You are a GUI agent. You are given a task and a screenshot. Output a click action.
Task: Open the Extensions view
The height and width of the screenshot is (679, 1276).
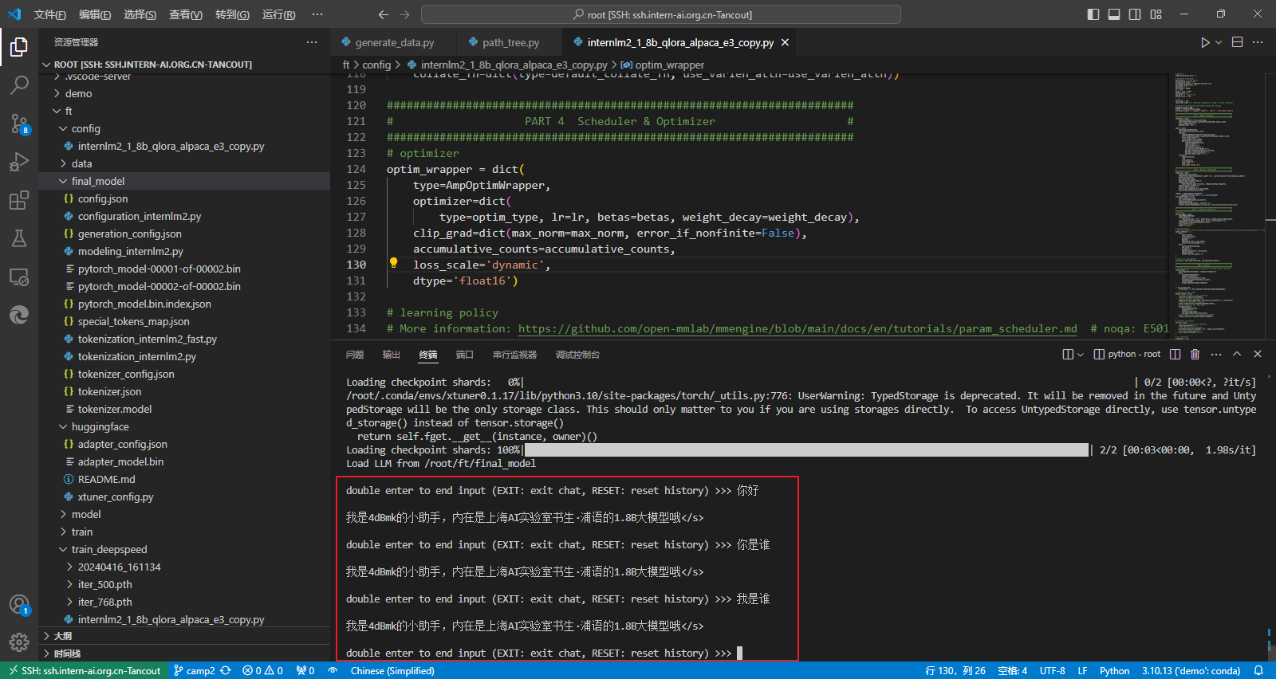[x=19, y=200]
